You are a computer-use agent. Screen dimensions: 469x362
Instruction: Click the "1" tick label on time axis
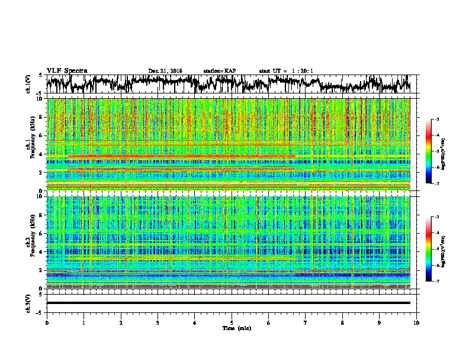tap(83, 323)
